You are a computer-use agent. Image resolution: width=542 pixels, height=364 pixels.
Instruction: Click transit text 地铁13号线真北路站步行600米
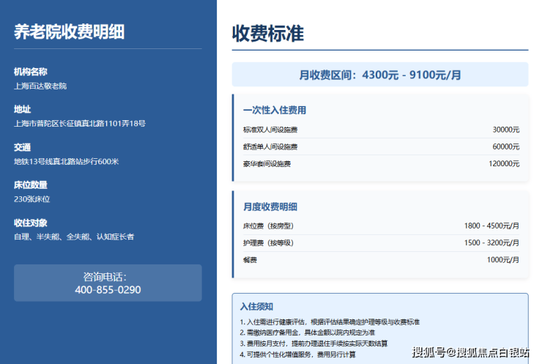click(x=66, y=161)
